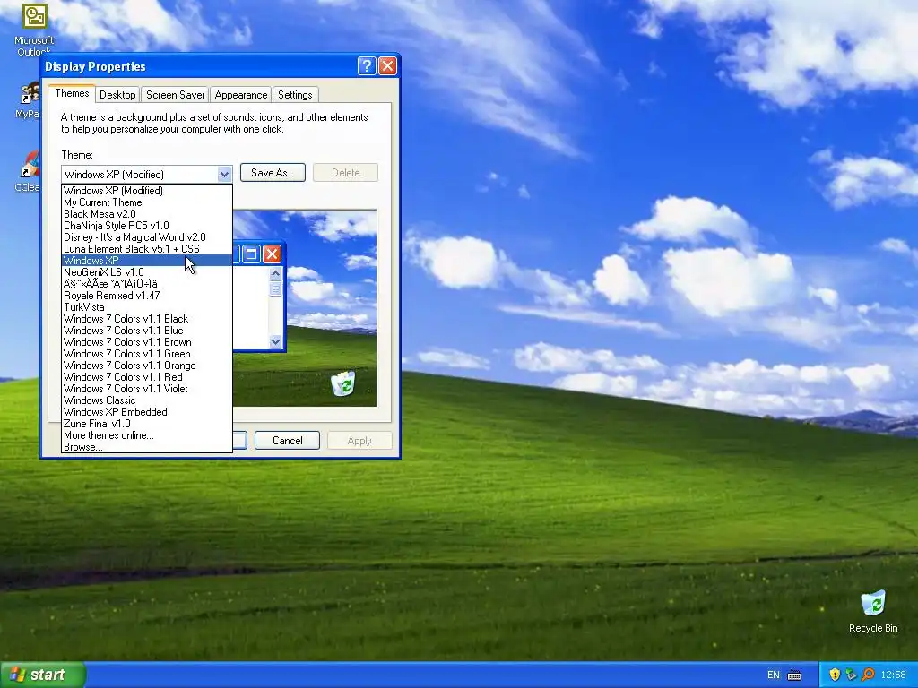Collapse the Theme dropdown using its arrow
The height and width of the screenshot is (688, 918).
click(224, 175)
